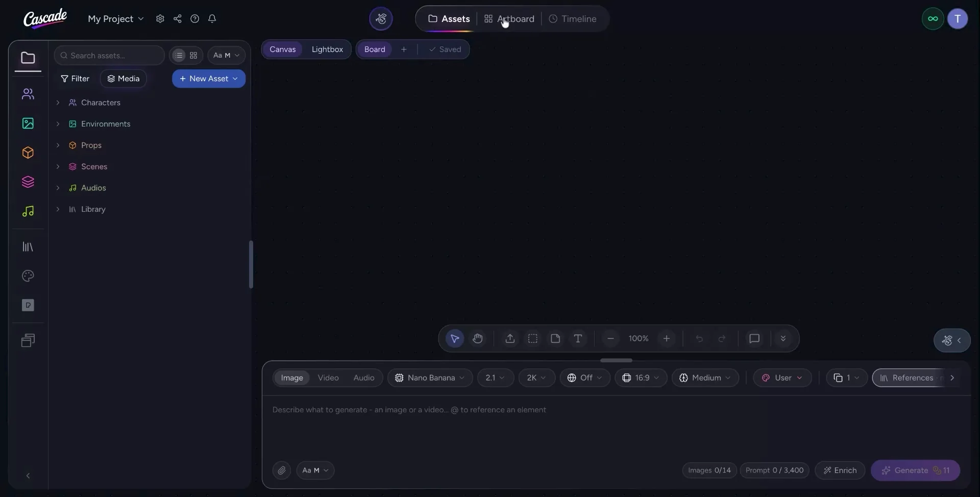Screen dimensions: 980x497
Task: Select the Board tab
Action: (375, 49)
